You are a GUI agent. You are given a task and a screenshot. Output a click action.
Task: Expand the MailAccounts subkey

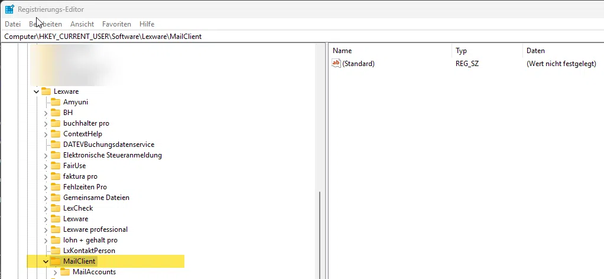point(55,273)
